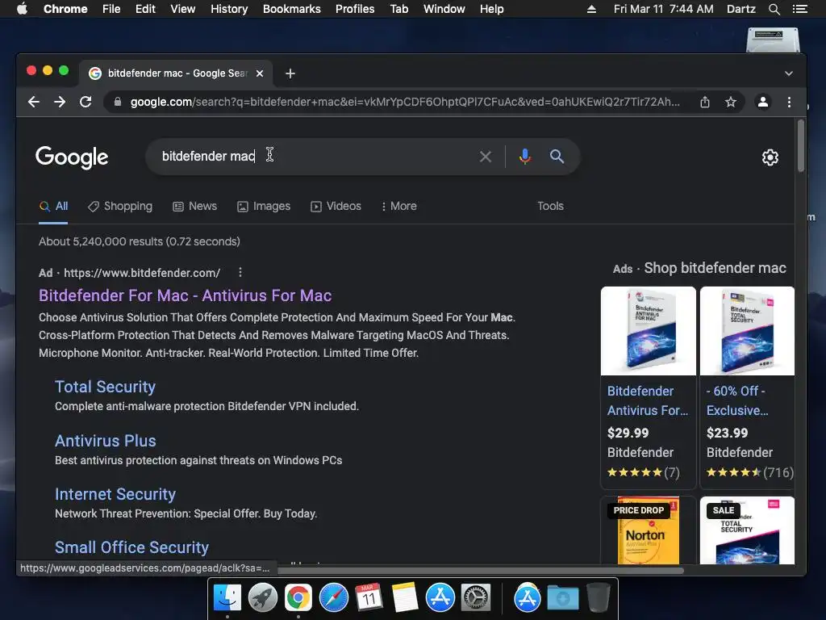Clear the search box with the X
This screenshot has height=620, width=826.
point(485,157)
